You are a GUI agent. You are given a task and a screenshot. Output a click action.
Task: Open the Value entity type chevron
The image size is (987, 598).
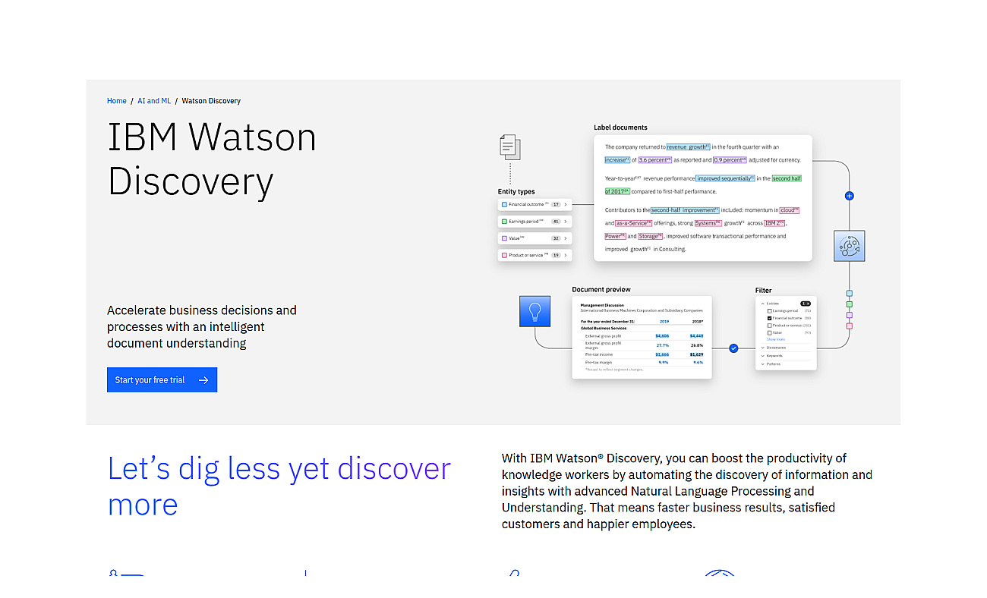566,238
